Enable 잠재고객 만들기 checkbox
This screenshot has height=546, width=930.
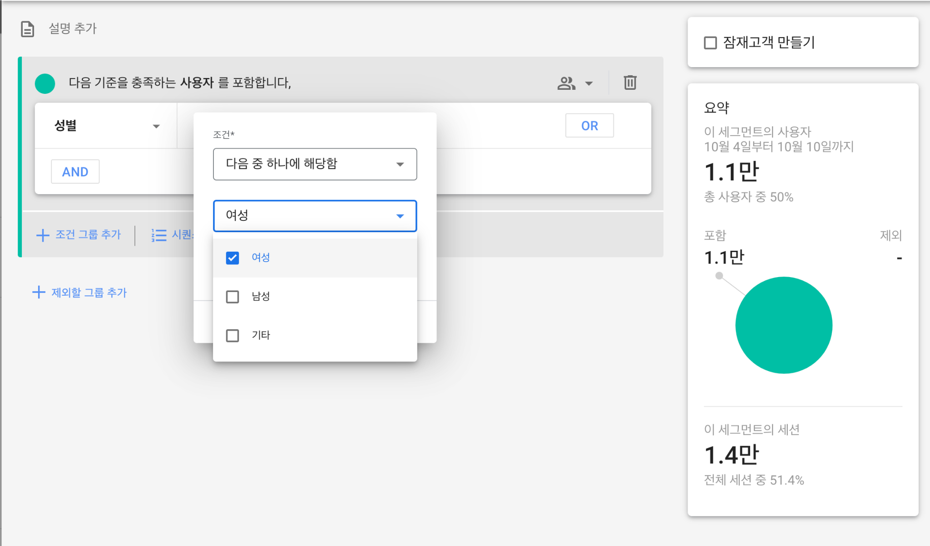tap(710, 43)
